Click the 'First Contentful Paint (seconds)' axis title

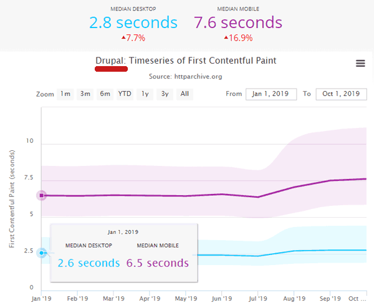(x=12, y=199)
